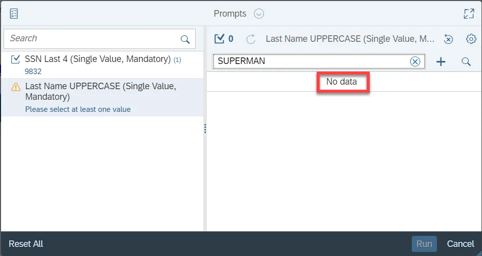Open the Prompts dropdown chevron
The width and height of the screenshot is (482, 256).
259,14
